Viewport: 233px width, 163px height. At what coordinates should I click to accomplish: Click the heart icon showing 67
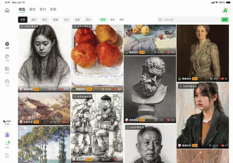pos(223,145)
